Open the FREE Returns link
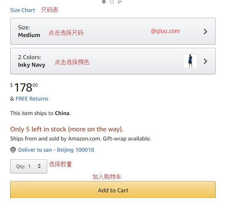Viewport: 232px width, 205px height. 32,99
